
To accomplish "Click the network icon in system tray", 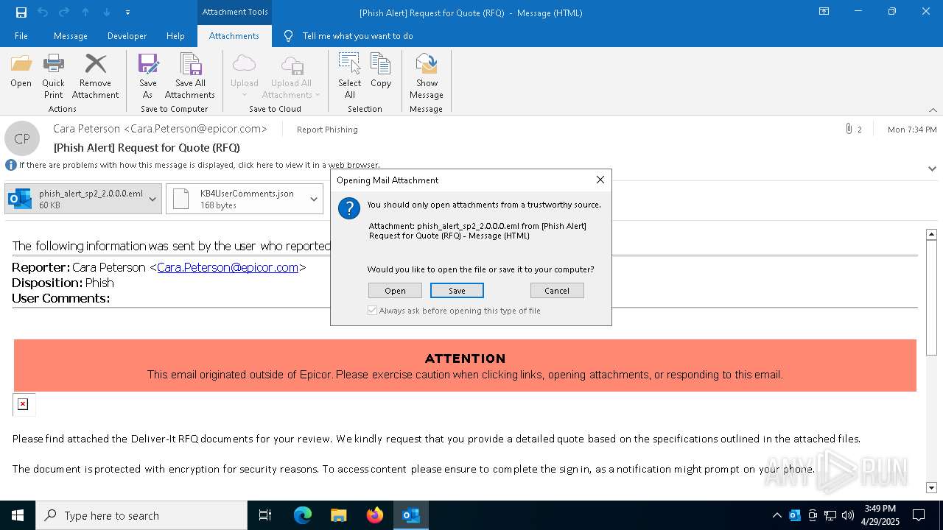I will pyautogui.click(x=830, y=515).
